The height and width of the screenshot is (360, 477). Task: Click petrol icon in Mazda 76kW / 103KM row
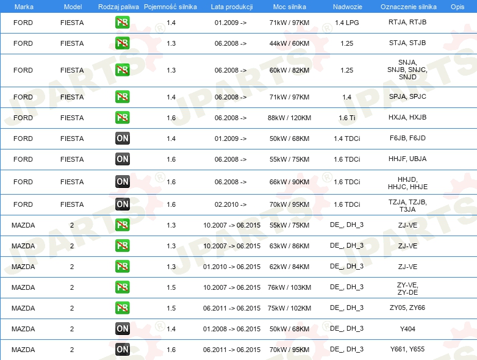pyautogui.click(x=122, y=287)
